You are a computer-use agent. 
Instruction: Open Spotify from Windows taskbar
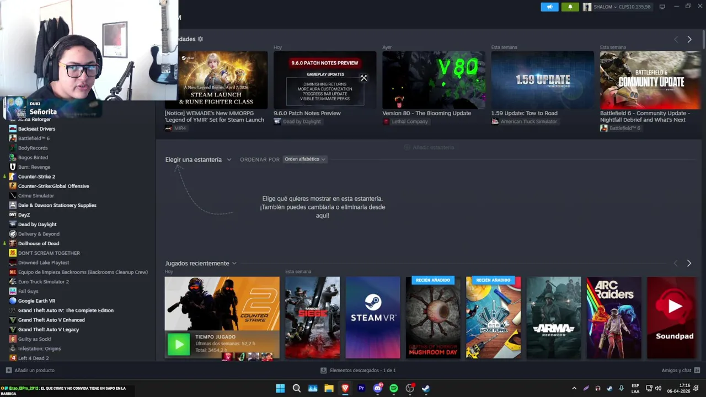tap(393, 388)
